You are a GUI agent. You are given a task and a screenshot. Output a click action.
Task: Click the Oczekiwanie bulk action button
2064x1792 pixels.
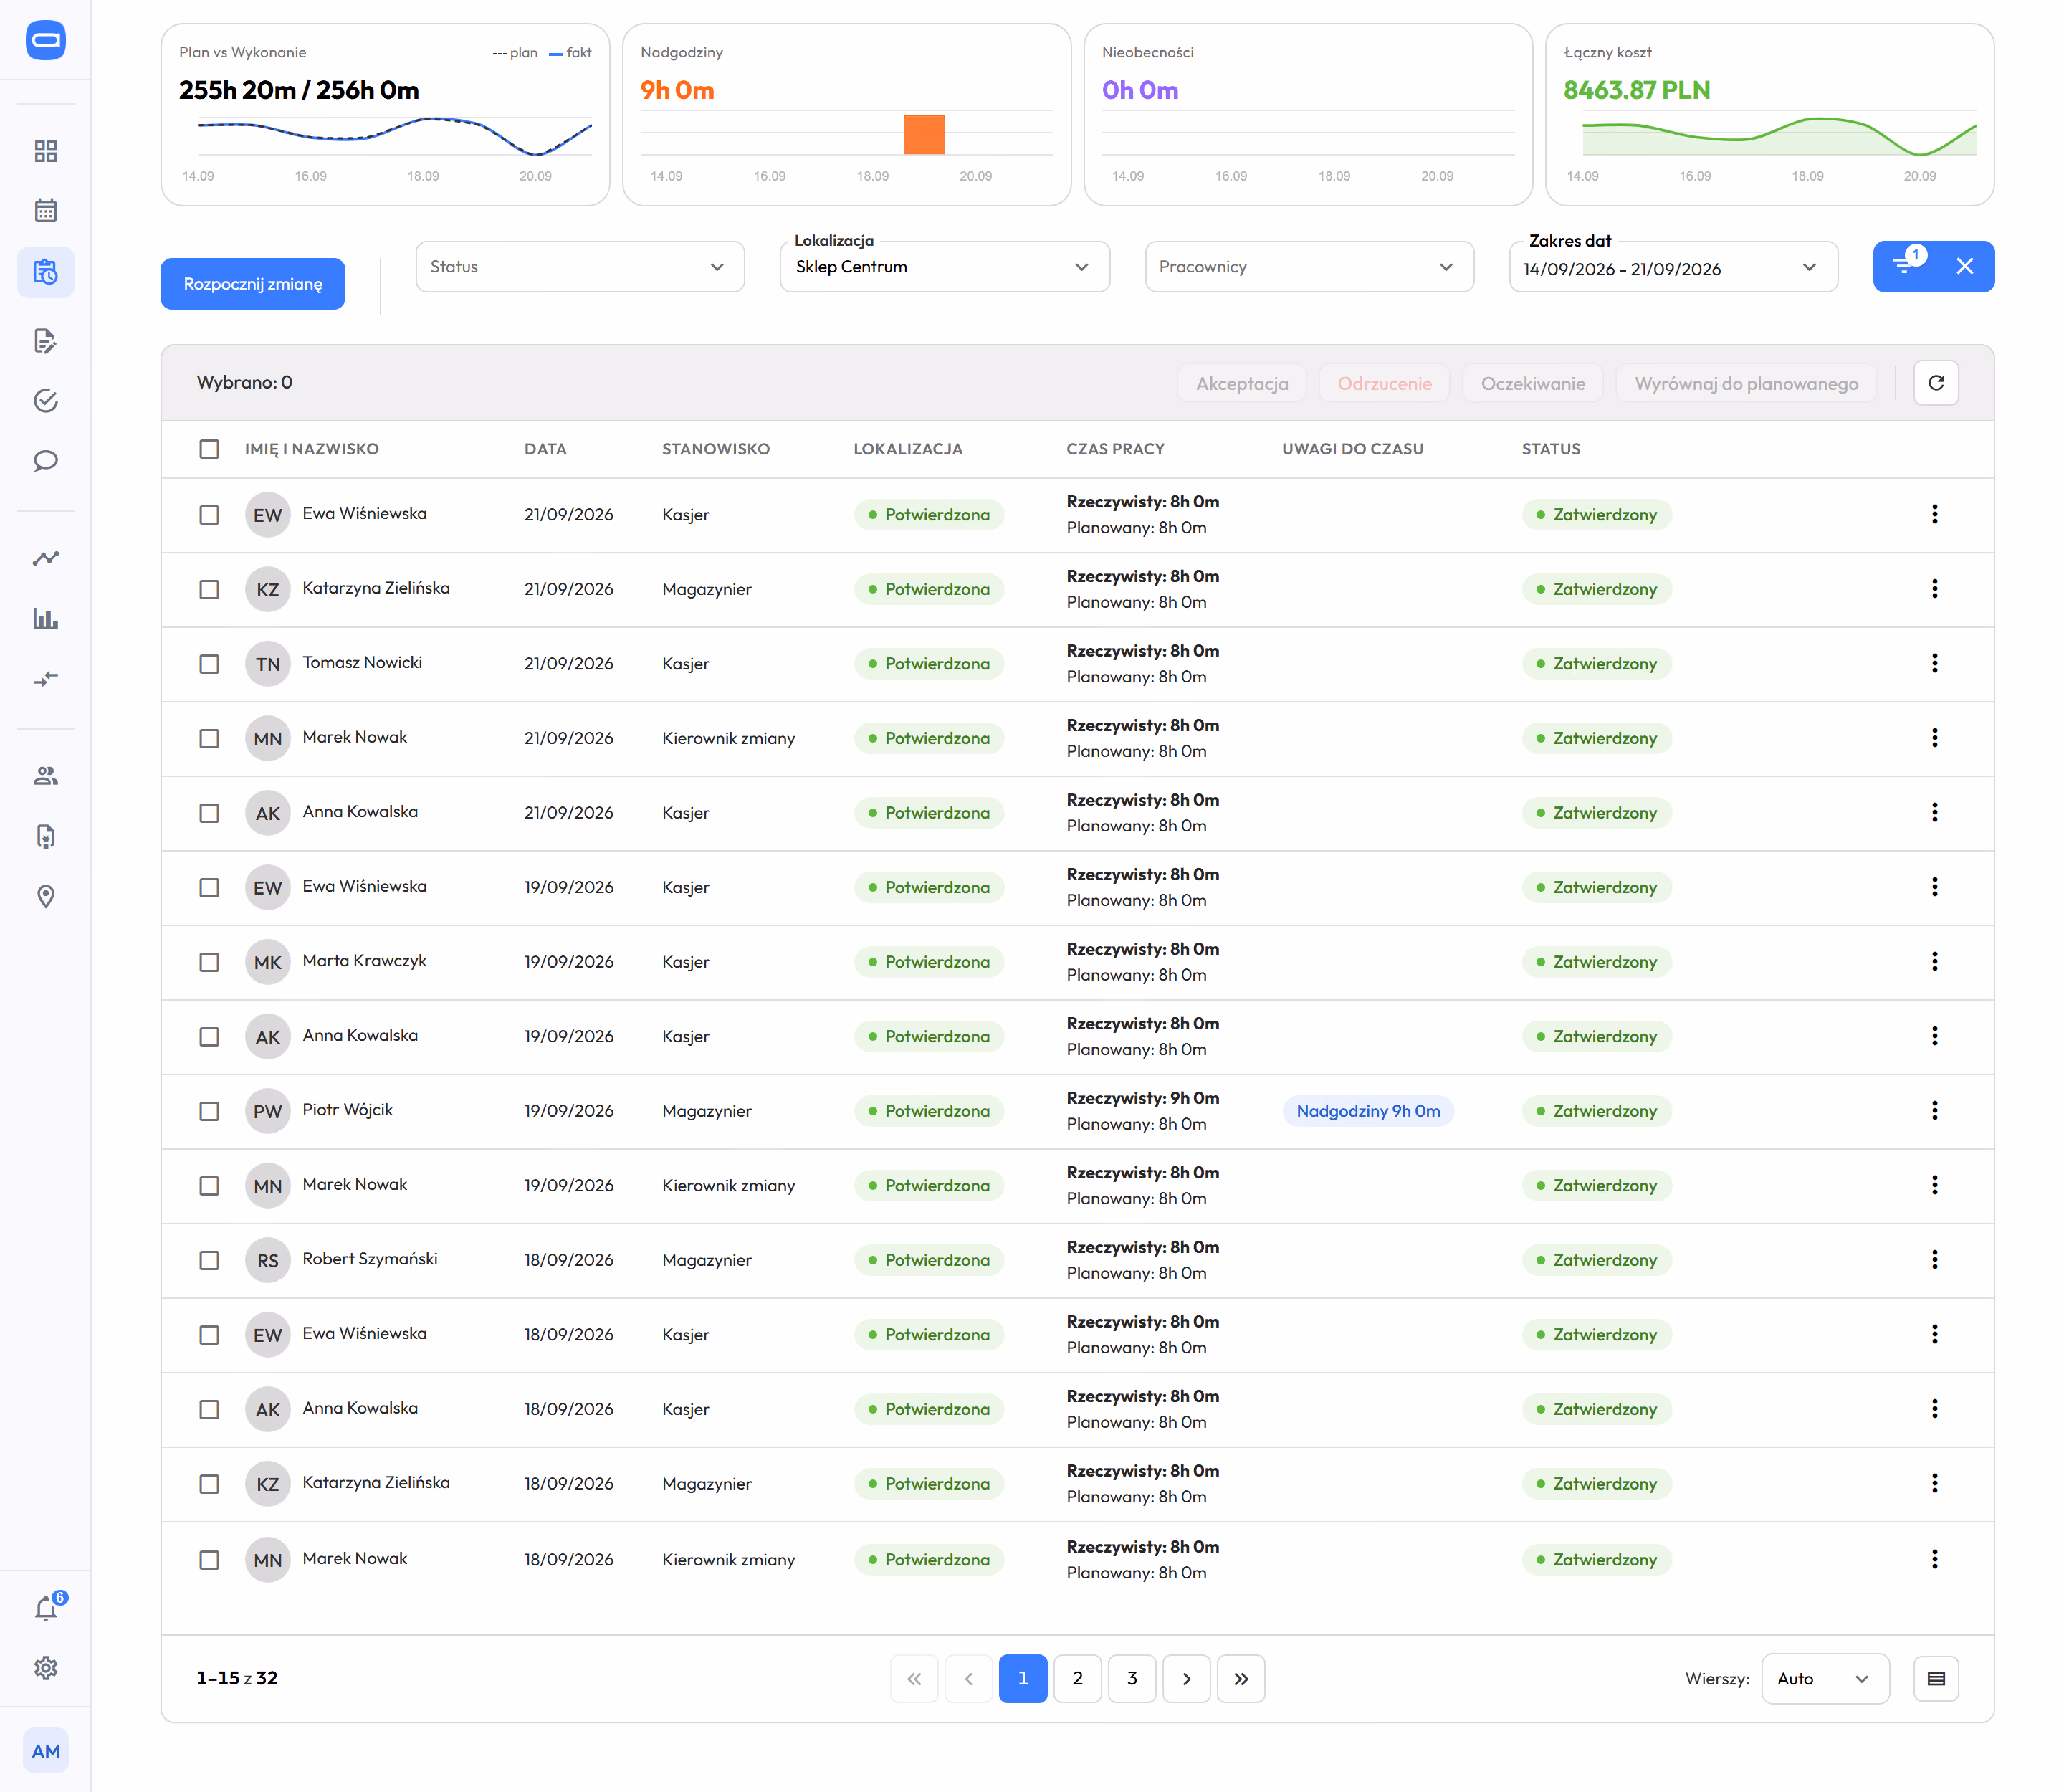coord(1533,383)
